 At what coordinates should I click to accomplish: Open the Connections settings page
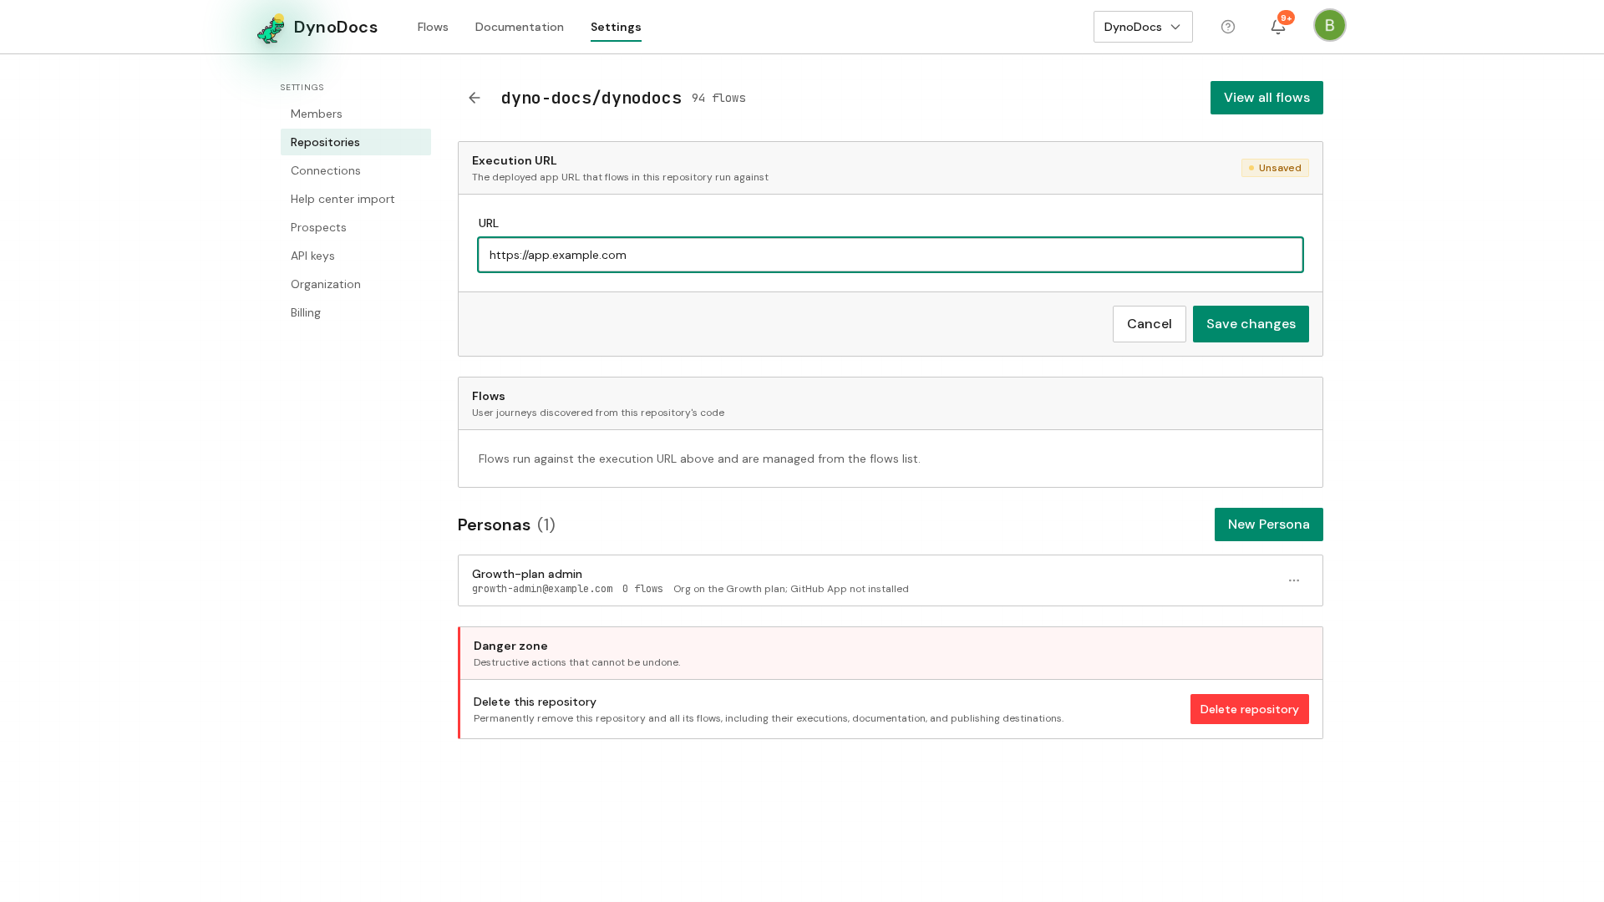356,170
